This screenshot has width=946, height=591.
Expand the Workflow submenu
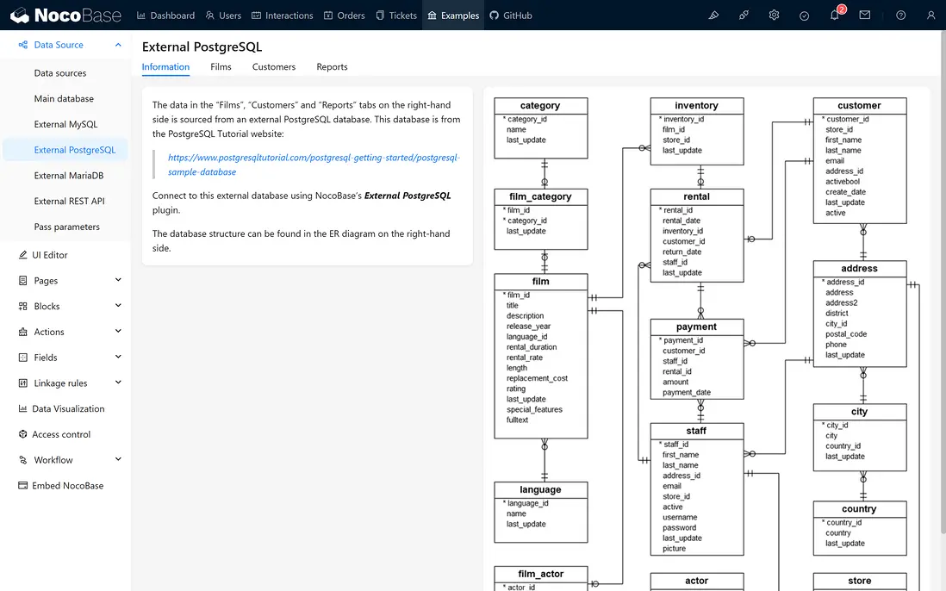[x=118, y=460]
